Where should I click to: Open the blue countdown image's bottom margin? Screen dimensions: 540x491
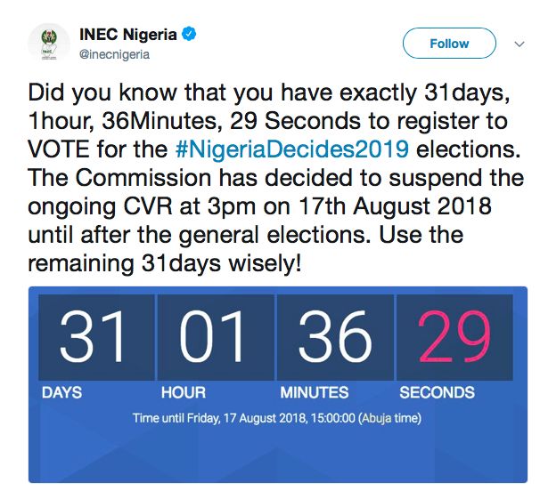pyautogui.click(x=276, y=458)
